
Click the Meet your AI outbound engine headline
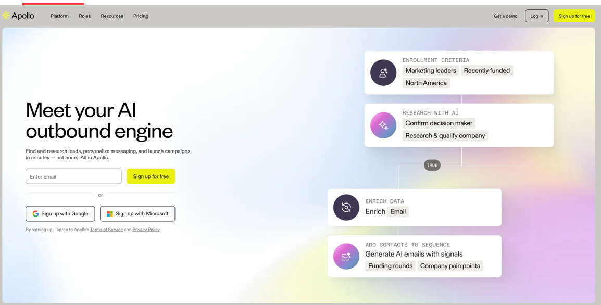click(99, 121)
